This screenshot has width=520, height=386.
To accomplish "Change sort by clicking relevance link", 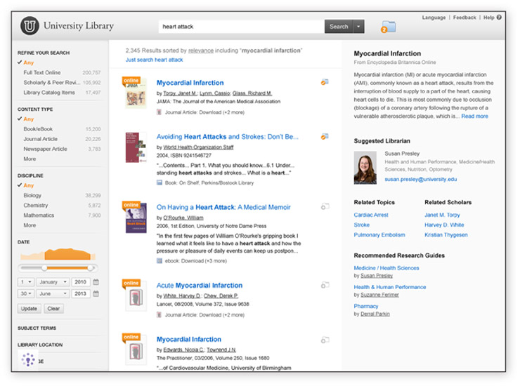I will pos(201,51).
